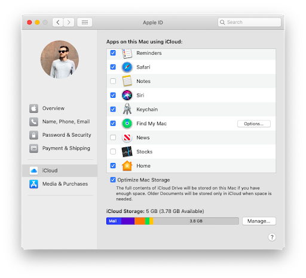Screen dimensions: 306x278
Task: Click the green storage bar segment
Action: point(148,221)
